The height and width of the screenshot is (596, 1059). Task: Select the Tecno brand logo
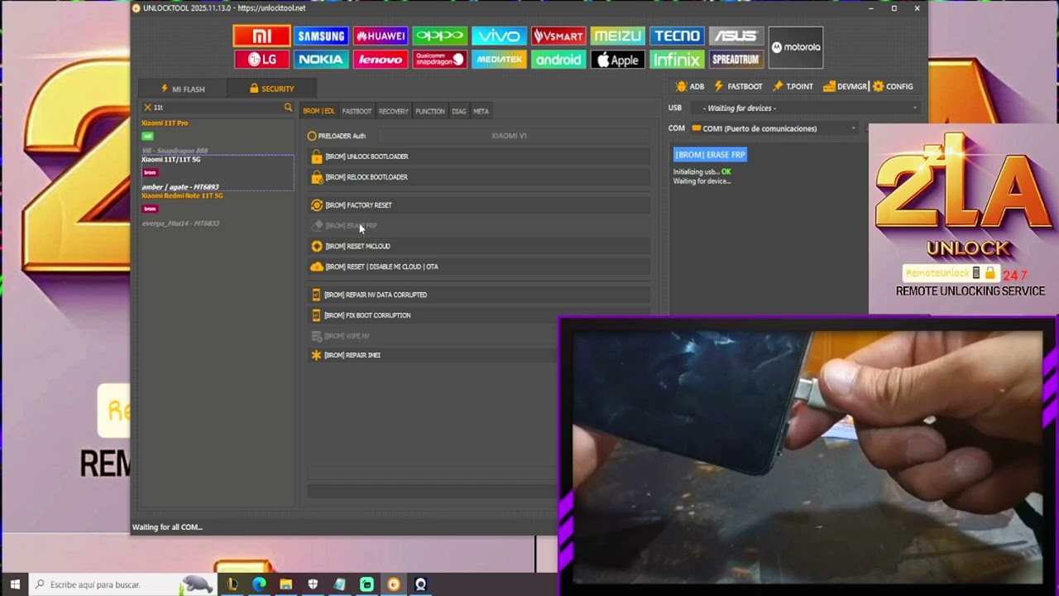click(x=677, y=36)
